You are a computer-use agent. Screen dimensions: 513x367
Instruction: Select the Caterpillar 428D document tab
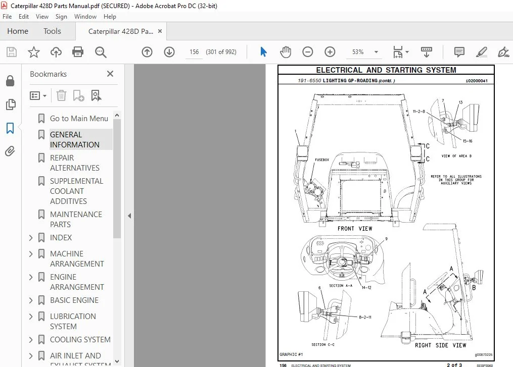point(121,31)
